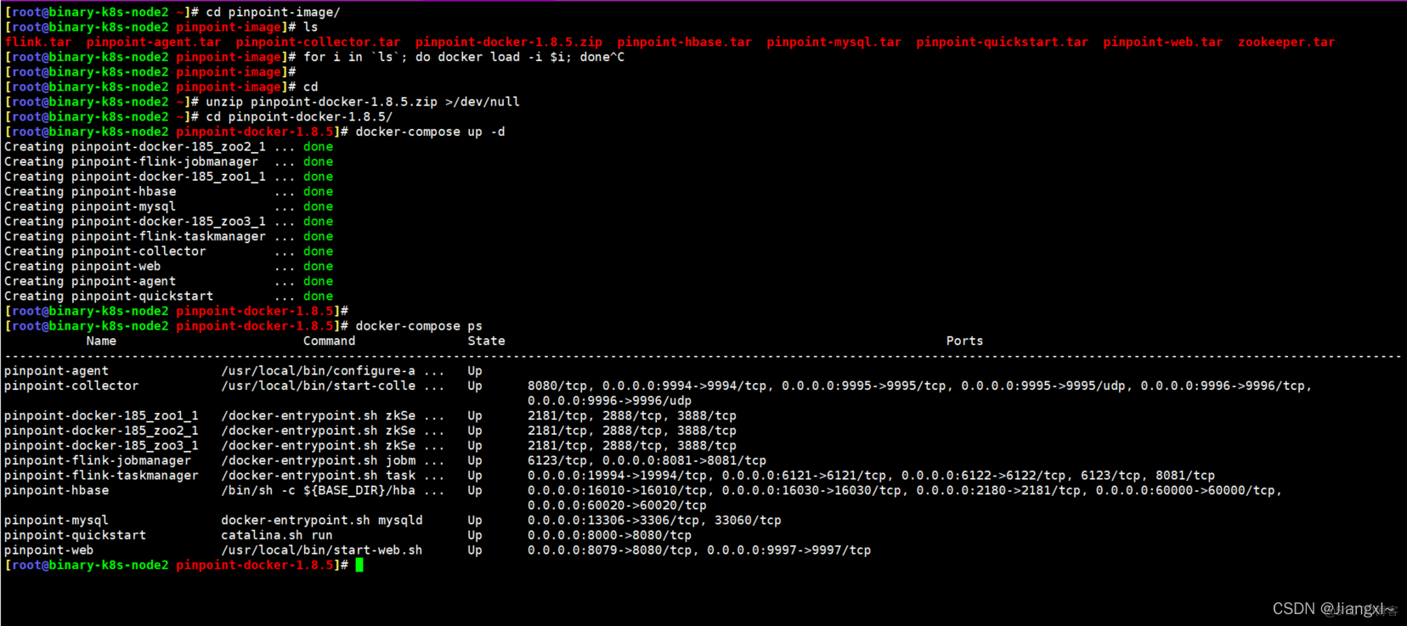Click '/usr/local/bin/configure-a' command cell
1407x626 pixels.
pyautogui.click(x=333, y=371)
